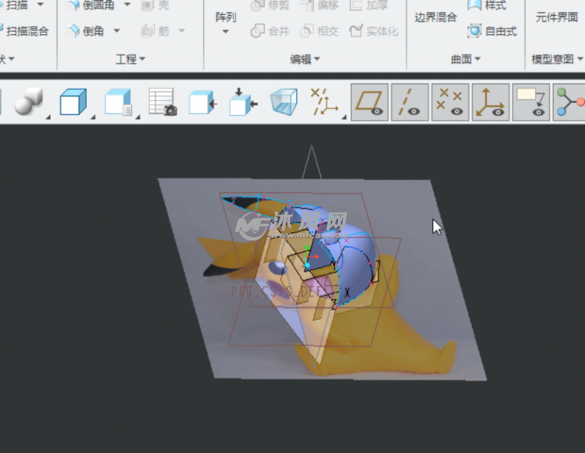Click the cube with down and left arrows icon
585x453 pixels.
(x=243, y=102)
